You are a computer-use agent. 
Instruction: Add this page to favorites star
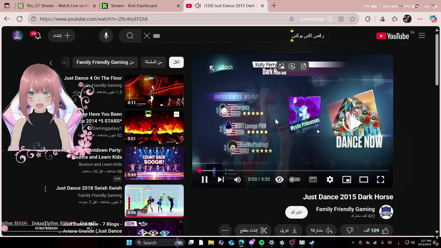pyautogui.click(x=352, y=19)
